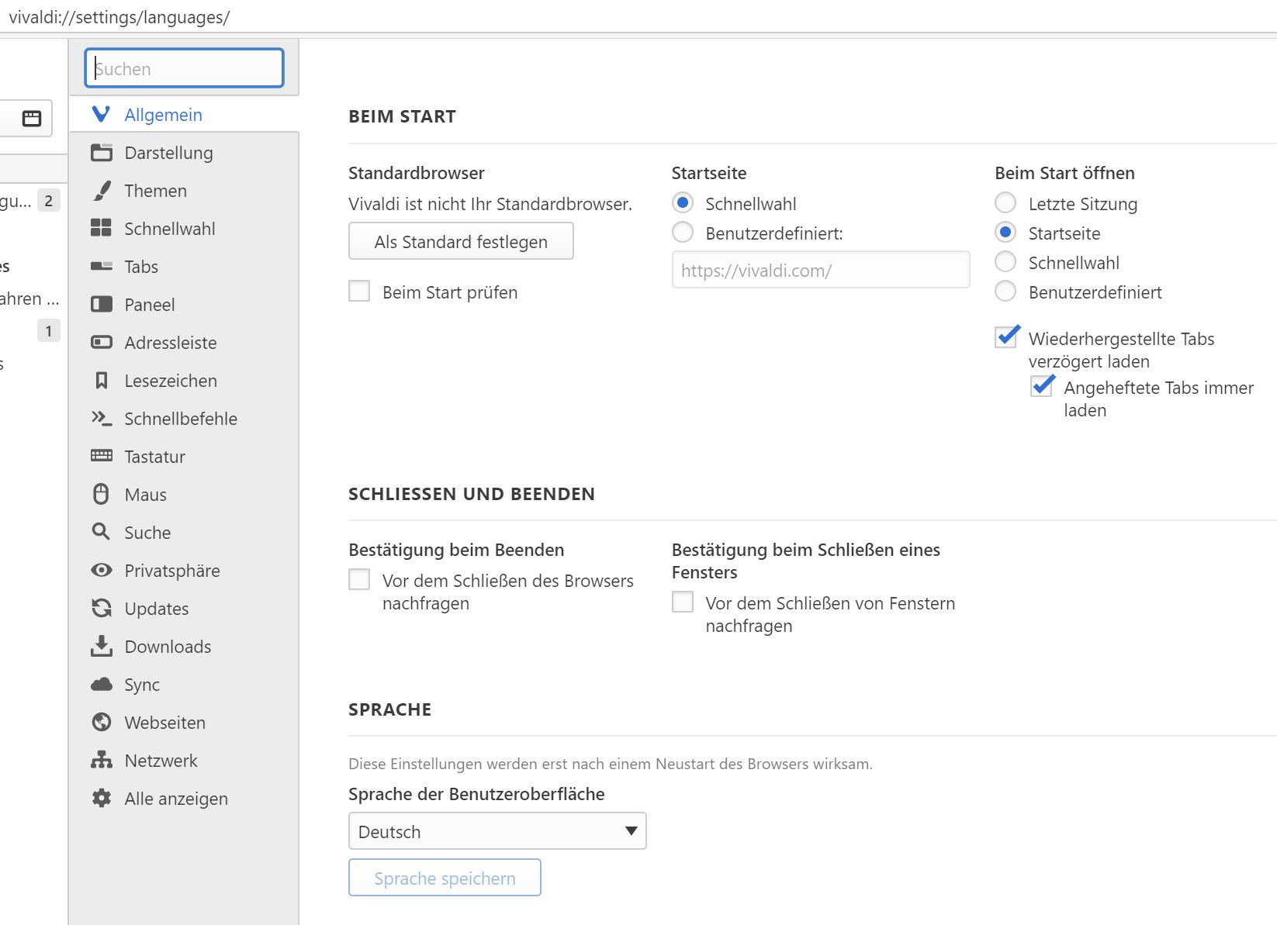
Task: Switch to the Darstellung settings tab
Action: (x=168, y=153)
